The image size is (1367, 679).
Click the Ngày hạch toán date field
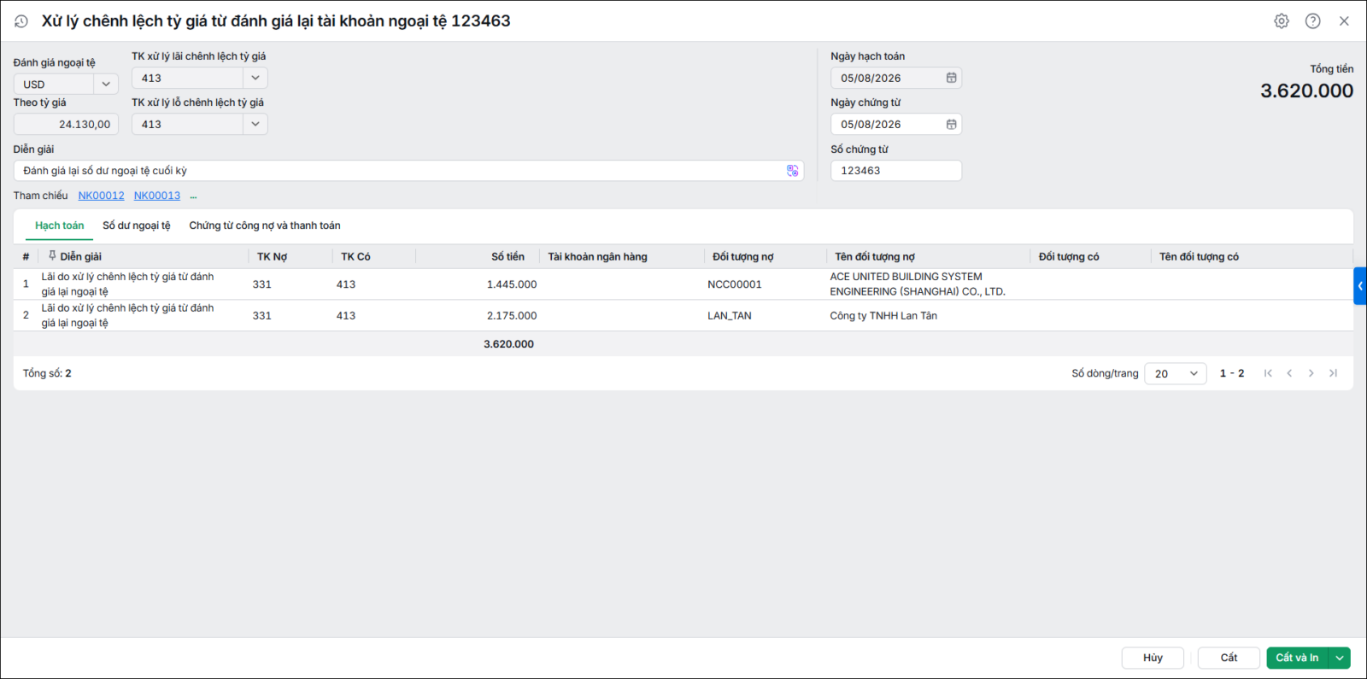coord(896,78)
